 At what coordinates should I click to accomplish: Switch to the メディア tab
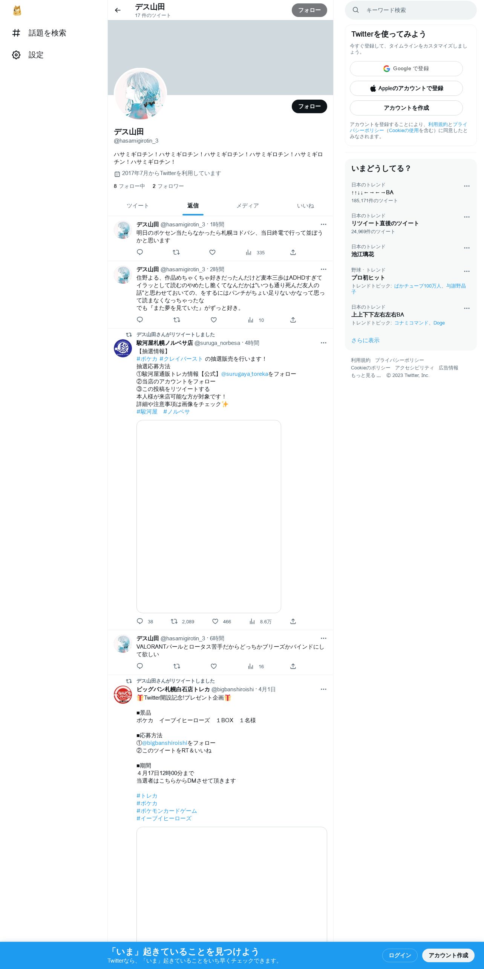(x=248, y=206)
